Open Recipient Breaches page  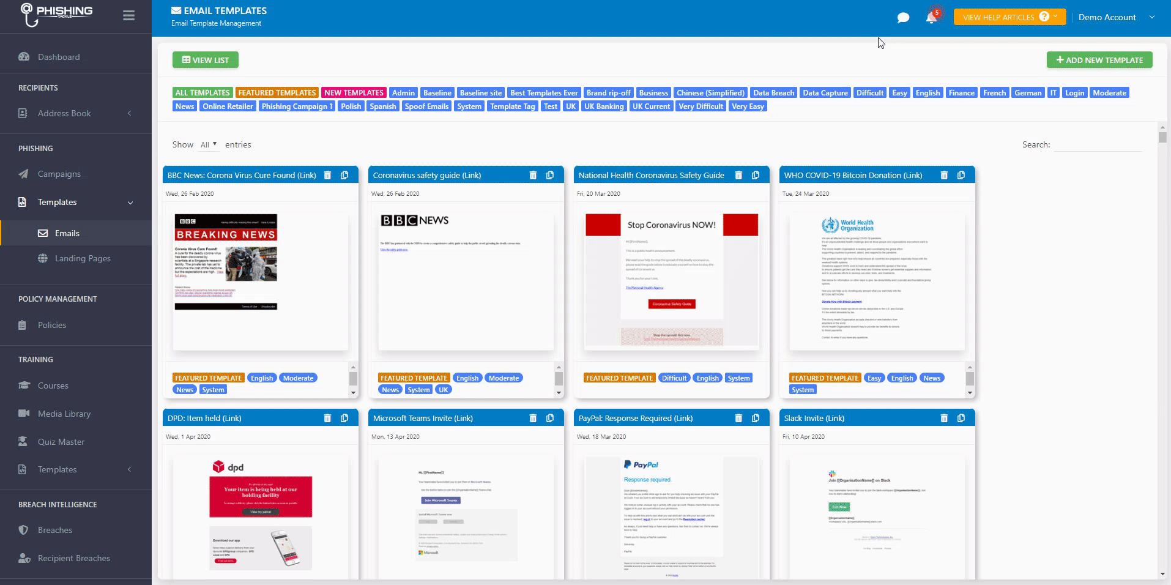[74, 558]
